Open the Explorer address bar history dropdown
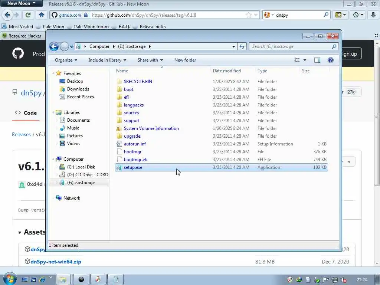The width and height of the screenshot is (380, 285). [x=233, y=46]
